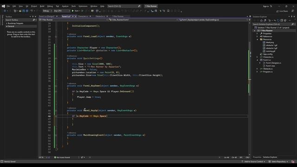Collapse the Form1_Load method outlining toggle
Screen dimensions: 297x167
point(56,37)
